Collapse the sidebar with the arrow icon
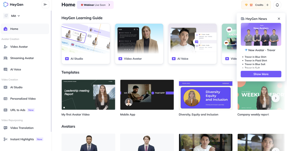 coord(45,4)
